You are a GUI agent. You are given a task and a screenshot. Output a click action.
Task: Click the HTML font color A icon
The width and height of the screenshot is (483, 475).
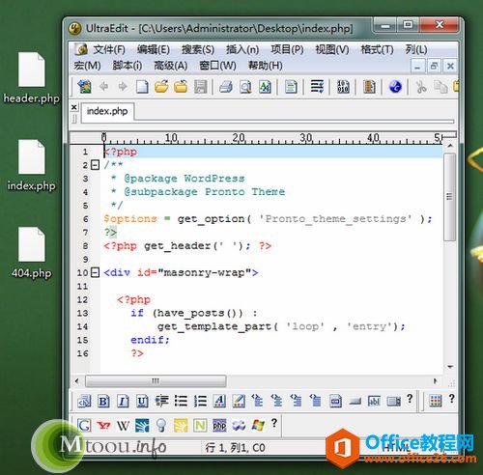219,402
